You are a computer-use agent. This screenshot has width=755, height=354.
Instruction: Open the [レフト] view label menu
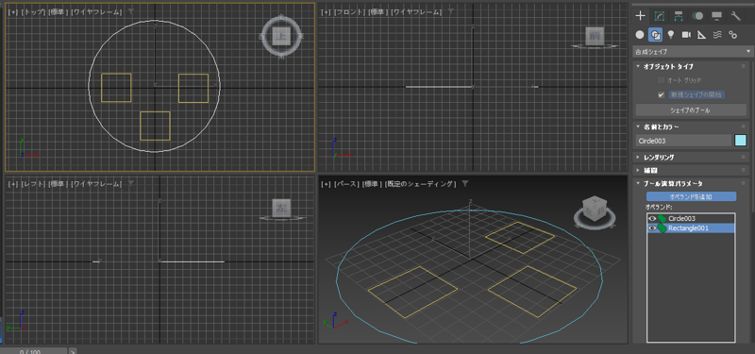pos(33,184)
